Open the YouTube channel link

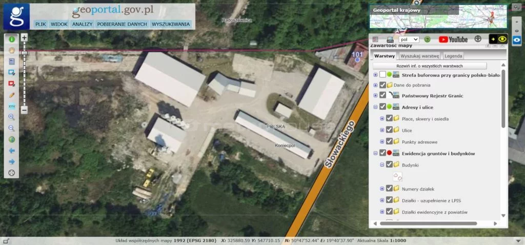tap(453, 39)
